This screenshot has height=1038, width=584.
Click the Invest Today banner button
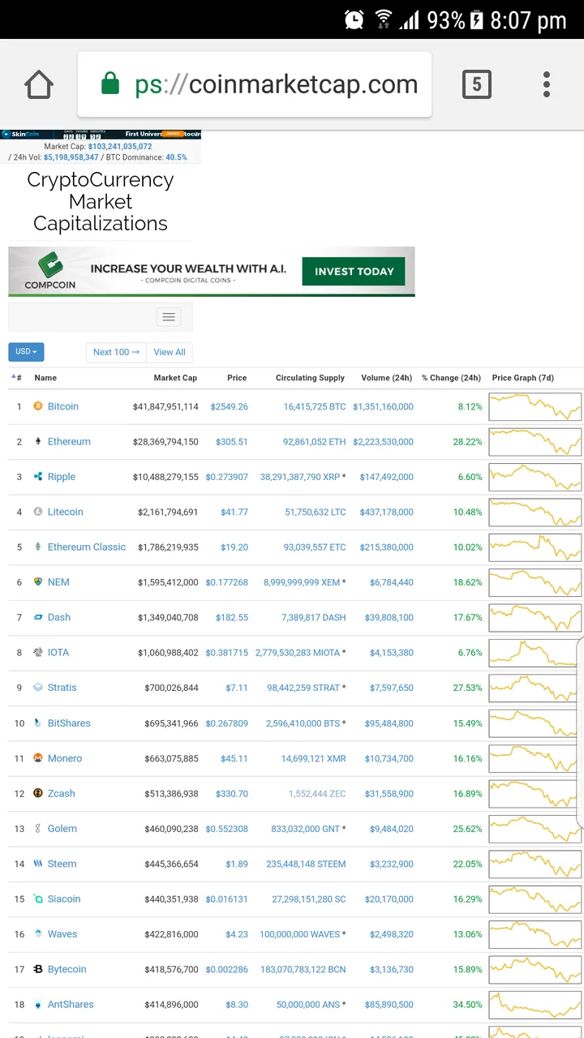coord(354,272)
